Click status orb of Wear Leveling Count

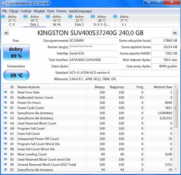click(5, 154)
